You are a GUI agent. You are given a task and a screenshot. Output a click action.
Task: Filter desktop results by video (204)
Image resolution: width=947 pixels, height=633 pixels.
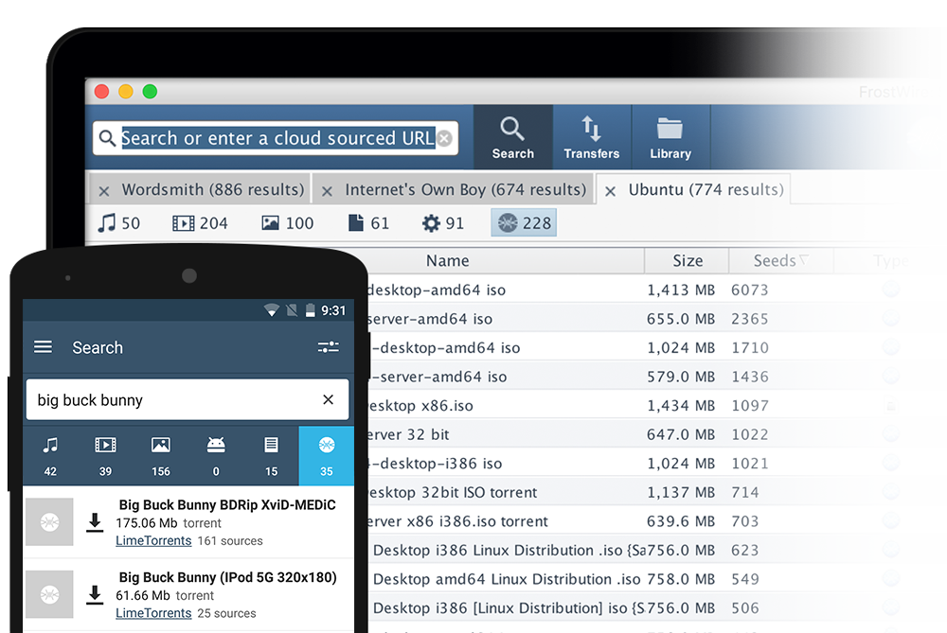coord(200,223)
